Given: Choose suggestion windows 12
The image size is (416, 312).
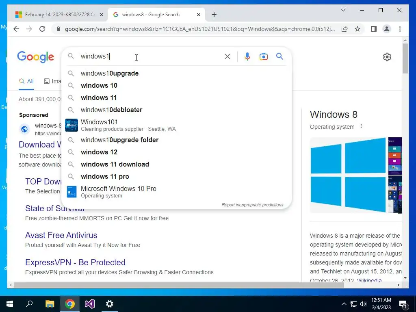Looking at the screenshot, I should click(176, 152).
